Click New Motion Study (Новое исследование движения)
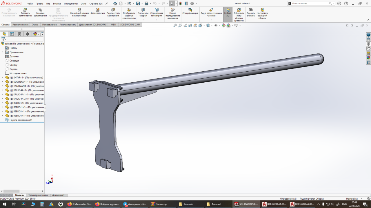 pos(172,14)
